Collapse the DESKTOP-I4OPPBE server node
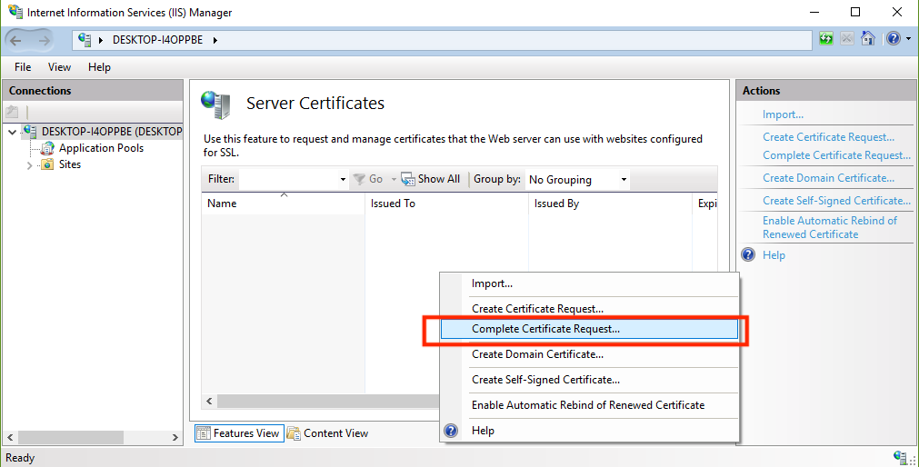 (x=12, y=132)
